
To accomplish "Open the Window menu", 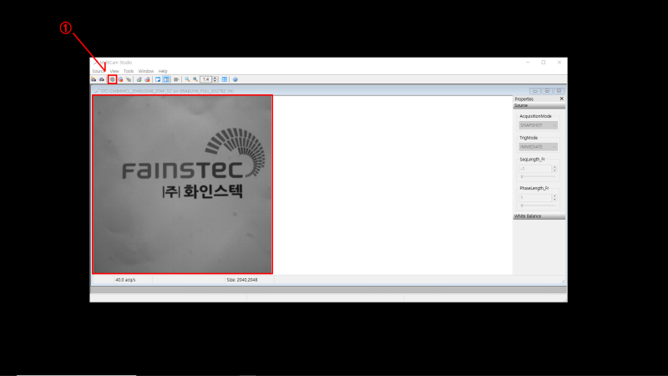I will (x=145, y=71).
